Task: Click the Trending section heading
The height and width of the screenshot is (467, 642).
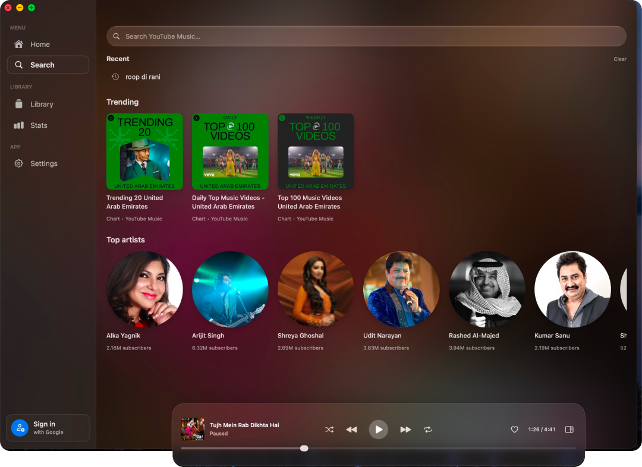Action: (122, 102)
